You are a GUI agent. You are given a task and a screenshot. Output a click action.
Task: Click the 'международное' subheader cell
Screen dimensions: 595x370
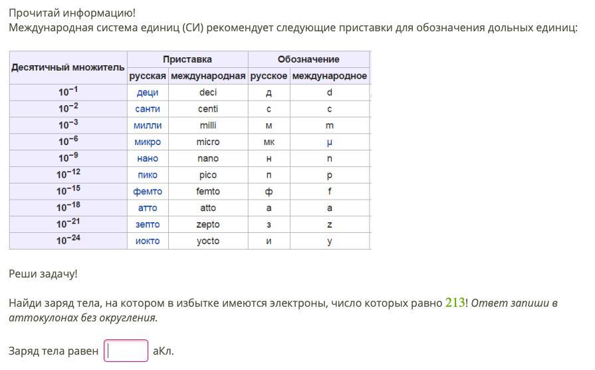click(x=329, y=76)
